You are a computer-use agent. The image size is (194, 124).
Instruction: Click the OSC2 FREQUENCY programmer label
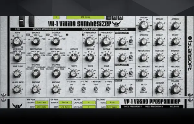coord(133,107)
